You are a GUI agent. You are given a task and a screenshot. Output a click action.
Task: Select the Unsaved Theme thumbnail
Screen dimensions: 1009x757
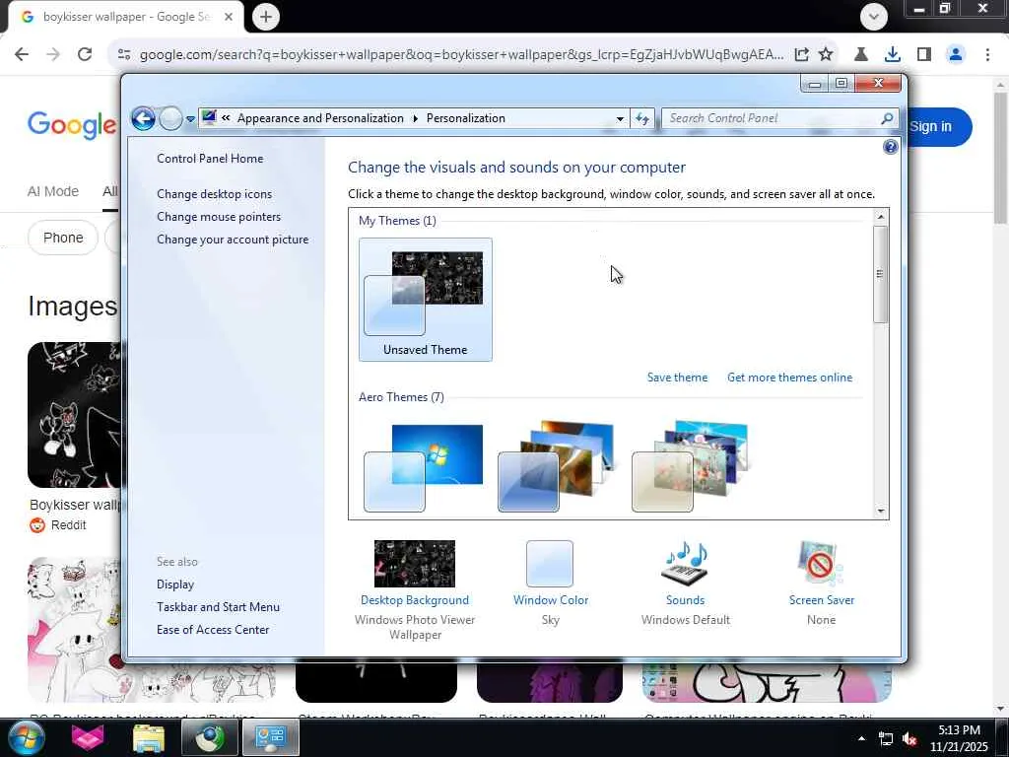[x=426, y=300]
